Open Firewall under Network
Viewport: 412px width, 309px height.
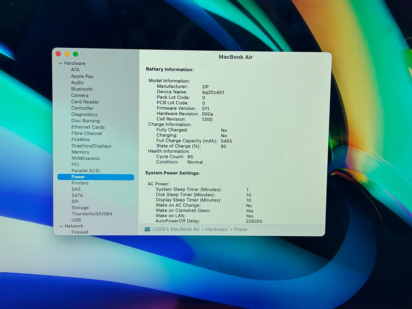pyautogui.click(x=80, y=232)
